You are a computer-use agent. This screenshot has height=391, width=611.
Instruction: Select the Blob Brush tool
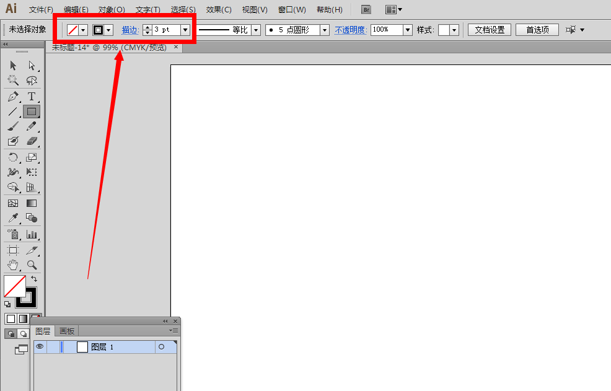(x=13, y=141)
